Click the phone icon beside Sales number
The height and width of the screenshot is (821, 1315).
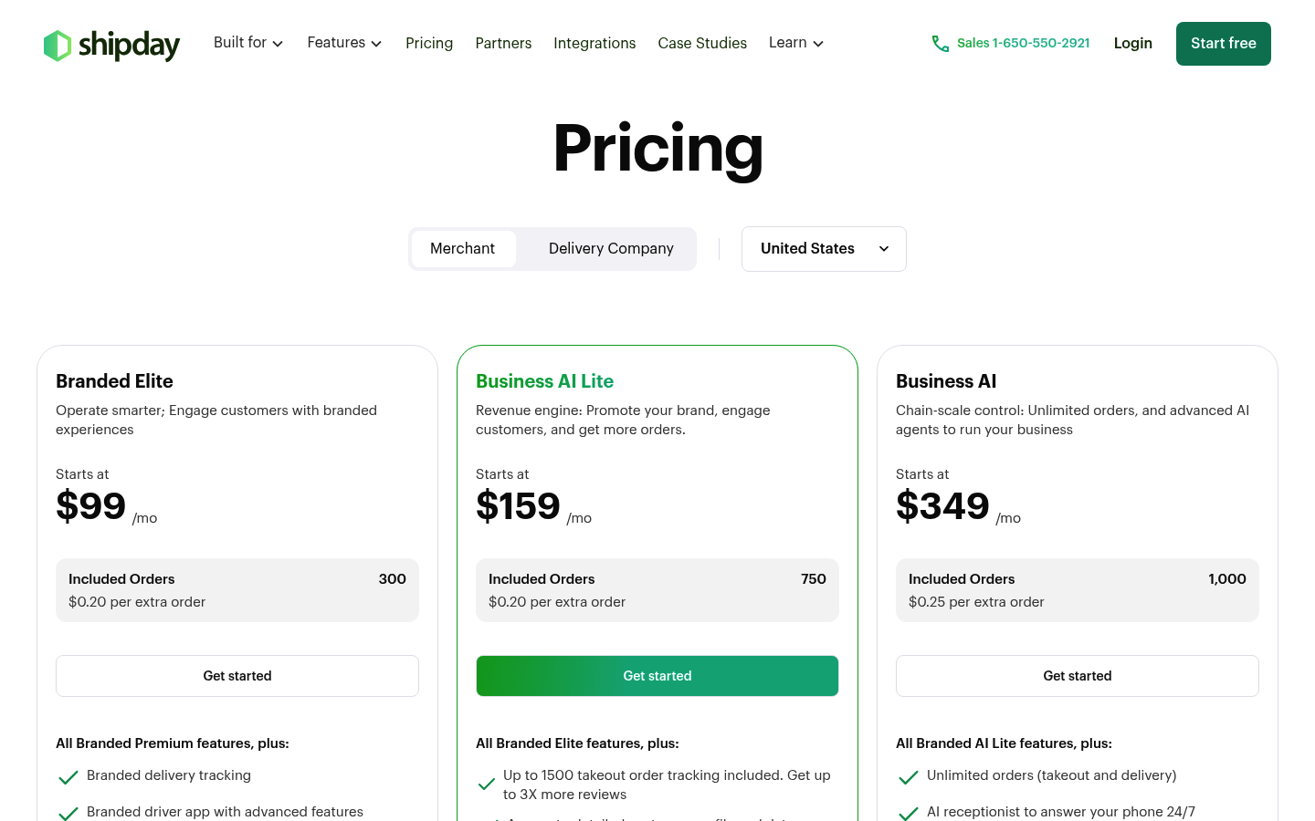(x=940, y=44)
